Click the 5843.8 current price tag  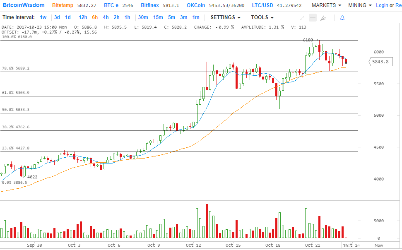pyautogui.click(x=380, y=62)
